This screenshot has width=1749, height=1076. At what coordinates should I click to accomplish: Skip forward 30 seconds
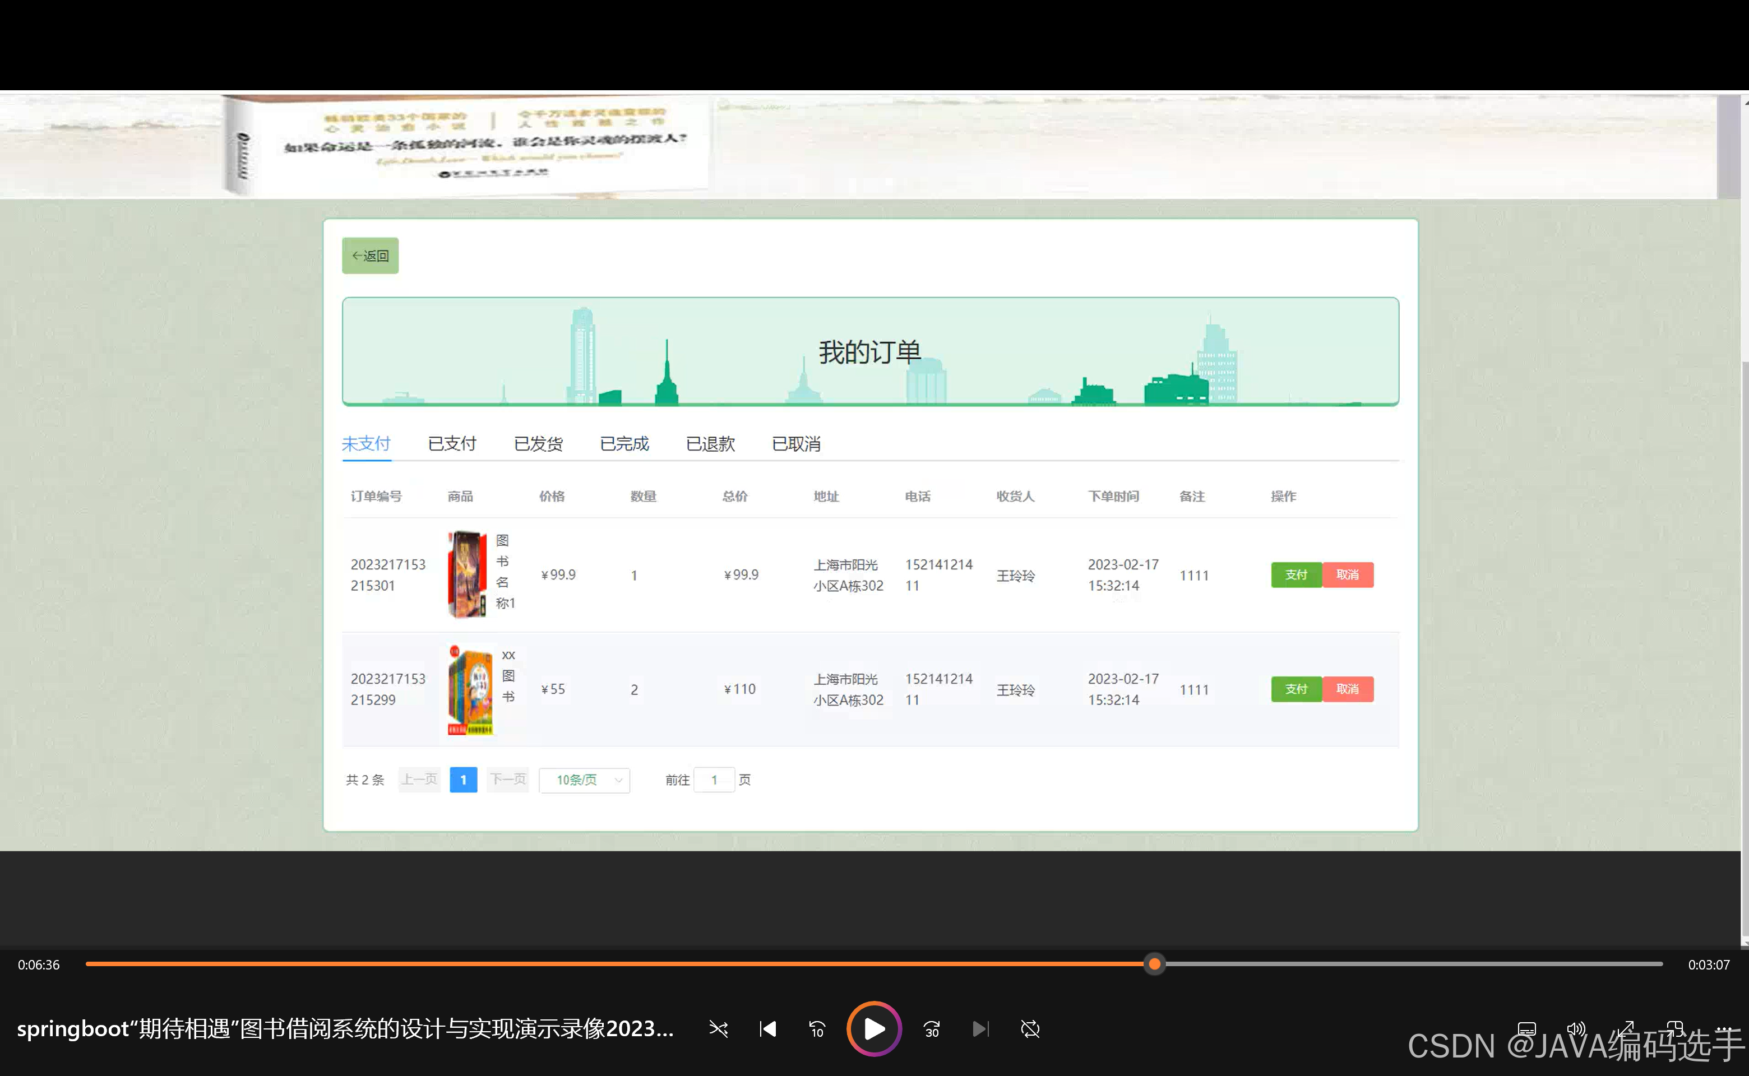click(x=932, y=1029)
